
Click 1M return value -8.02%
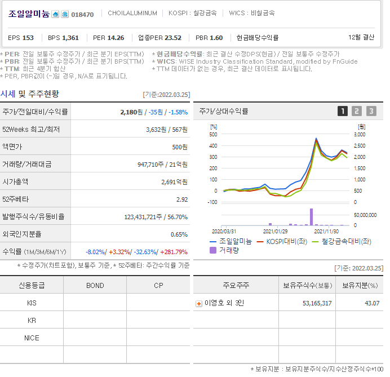[x=95, y=252]
